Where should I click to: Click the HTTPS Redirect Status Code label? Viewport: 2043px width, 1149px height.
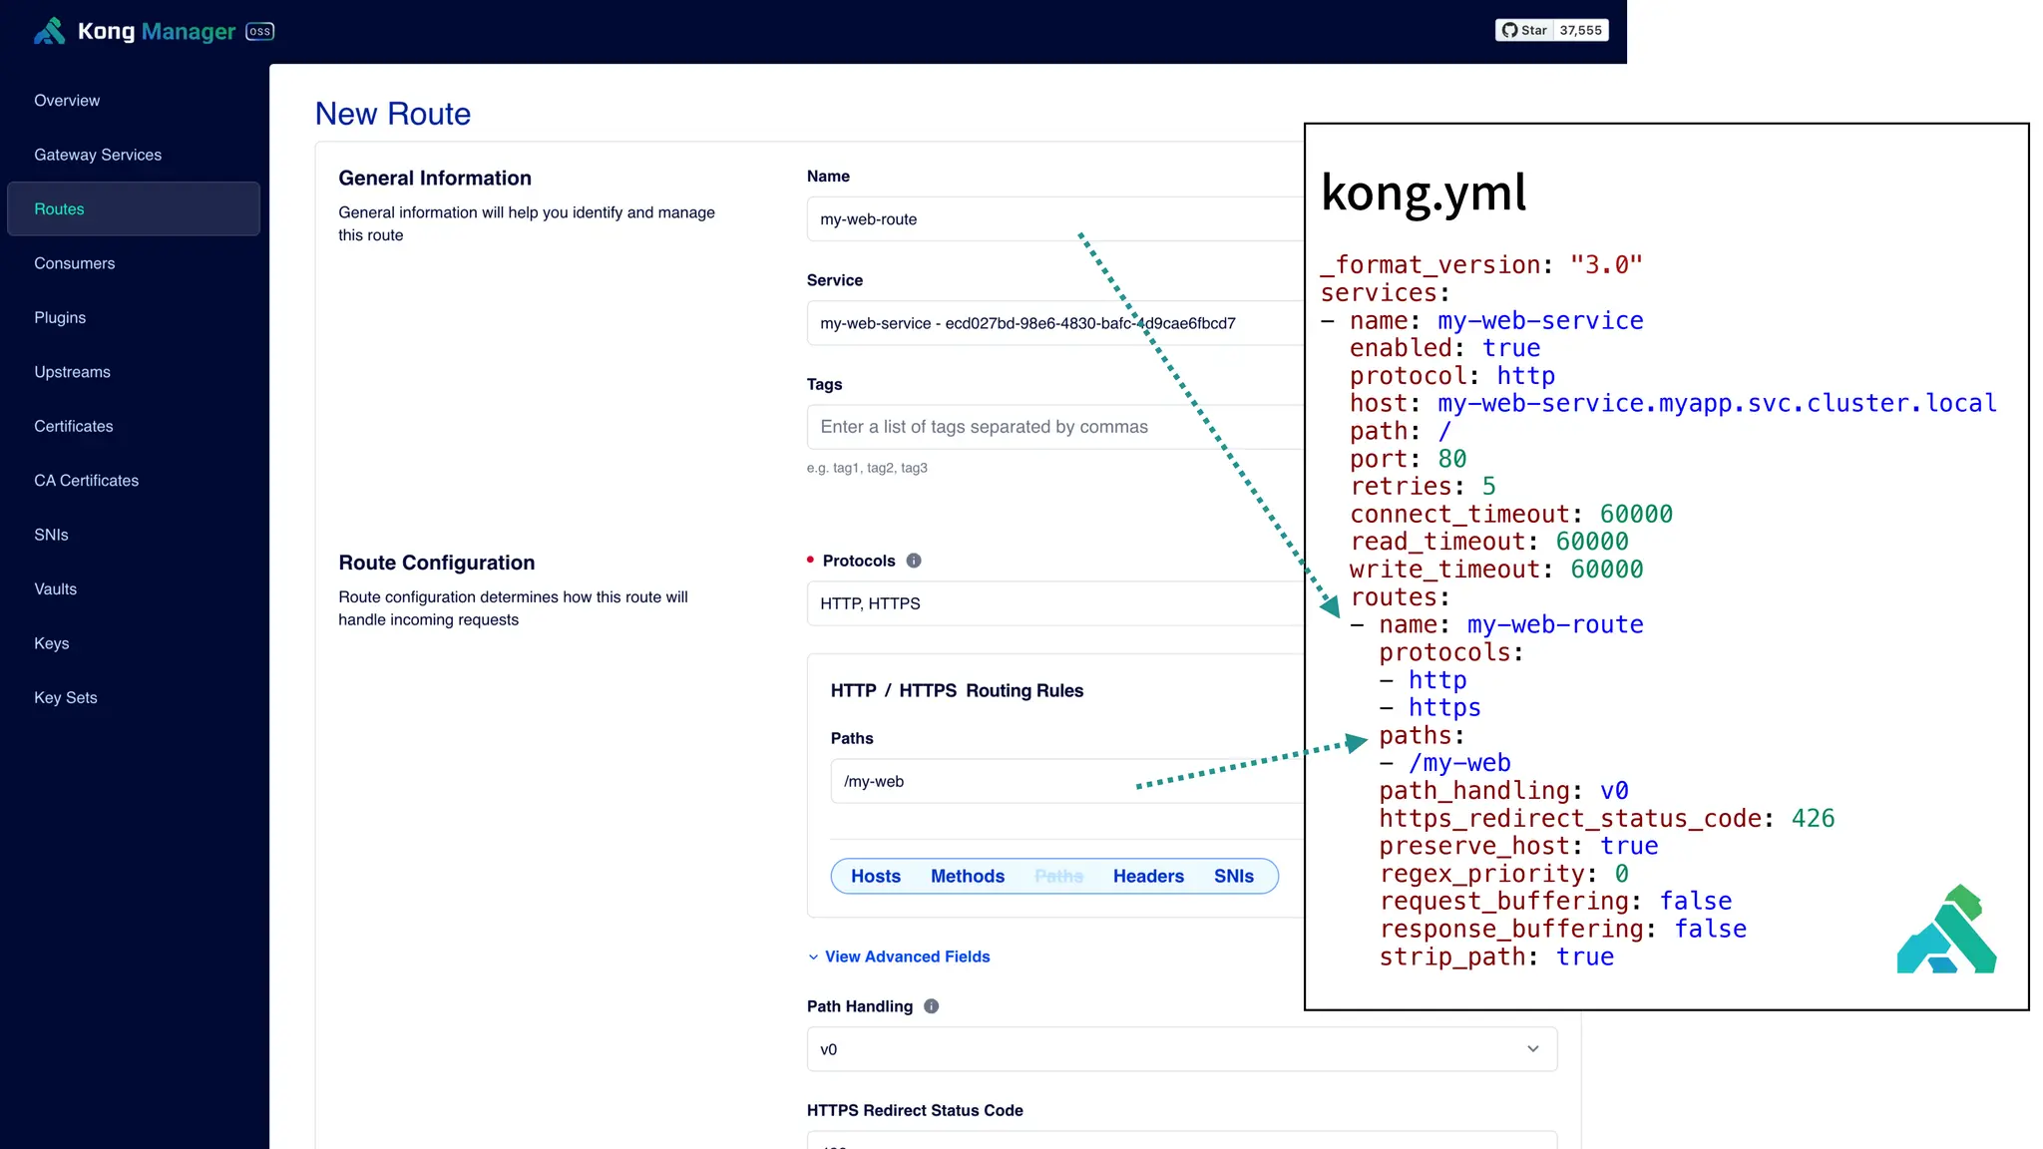pos(915,1110)
